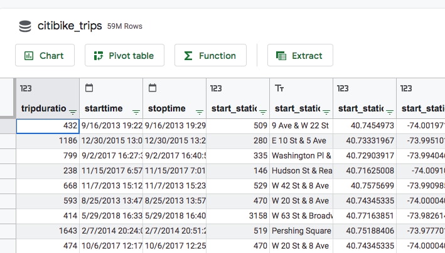Open filter menu for starttime column
Screen dimensions: 445x253
pyautogui.click(x=136, y=112)
